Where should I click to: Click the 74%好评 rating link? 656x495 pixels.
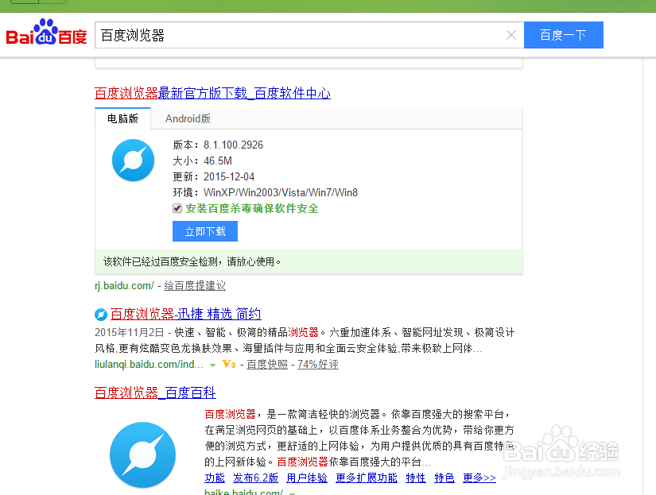click(318, 364)
